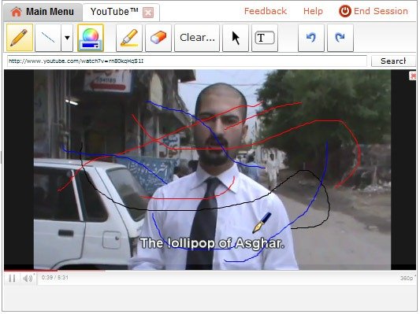Choose the straight line tool

48,38
